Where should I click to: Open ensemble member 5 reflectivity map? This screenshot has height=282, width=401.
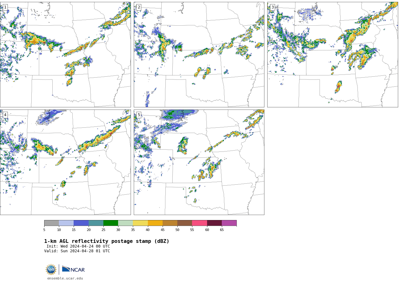[199, 162]
